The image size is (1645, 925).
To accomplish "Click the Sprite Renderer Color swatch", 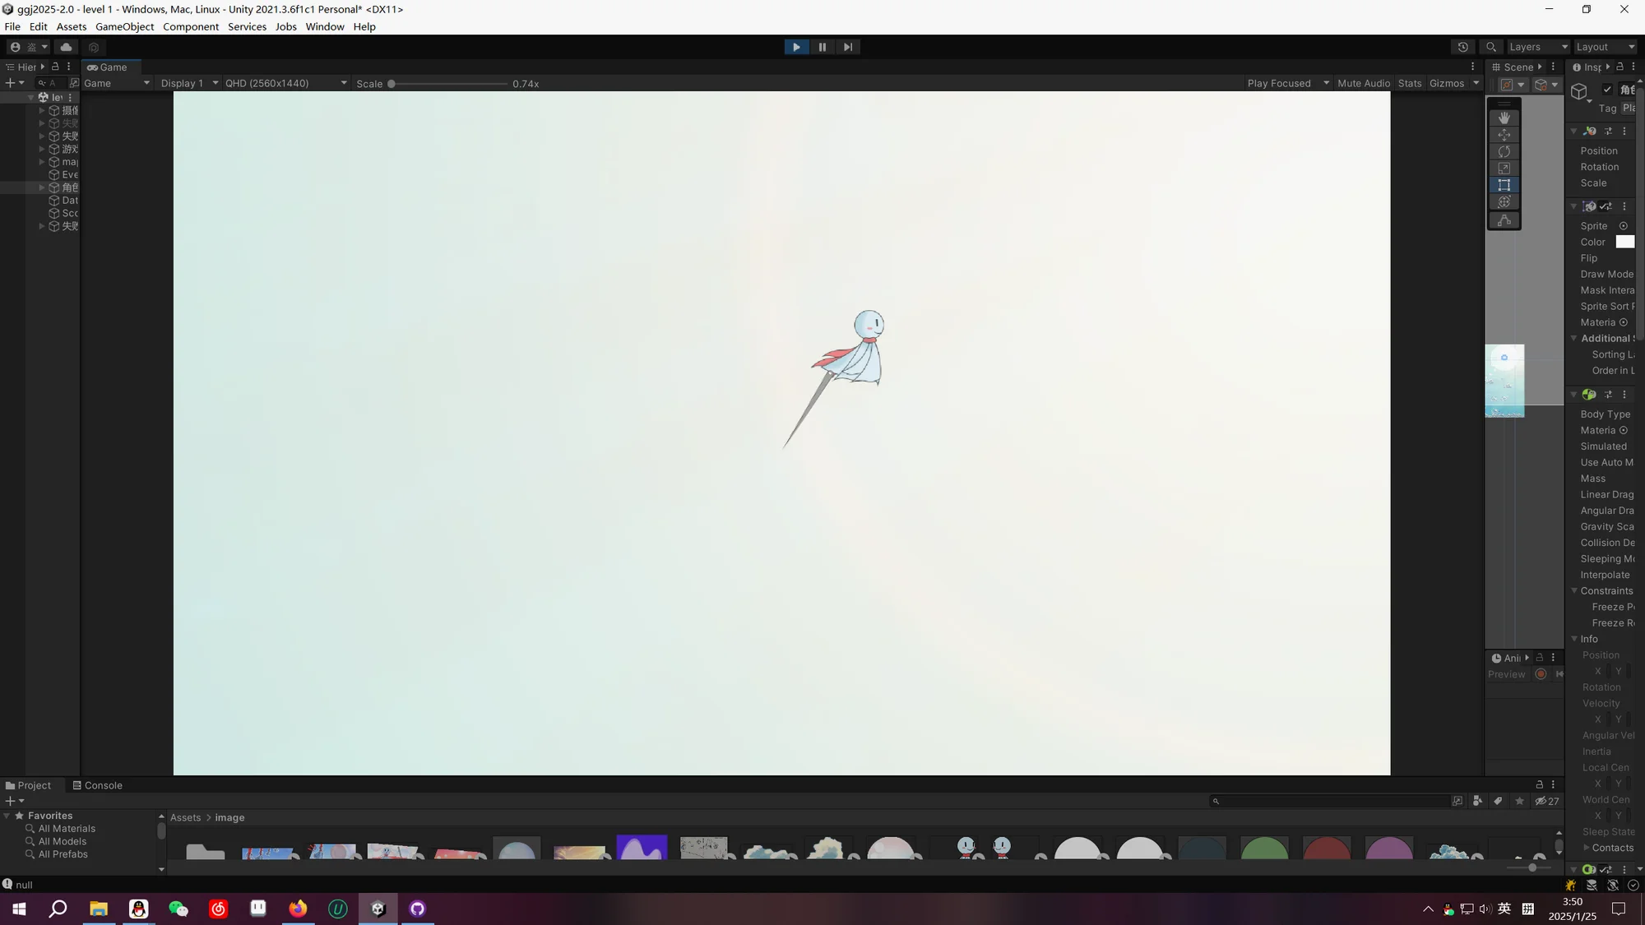I will 1625,242.
